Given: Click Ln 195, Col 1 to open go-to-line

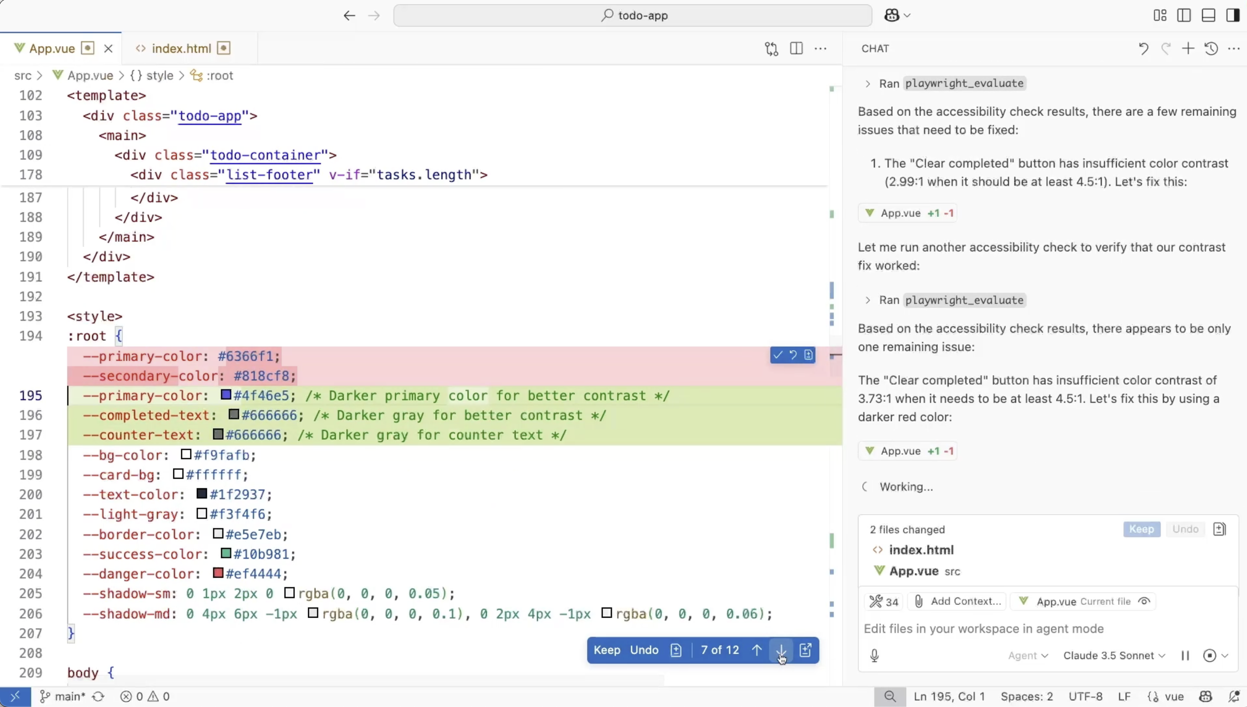Looking at the screenshot, I should coord(950,696).
